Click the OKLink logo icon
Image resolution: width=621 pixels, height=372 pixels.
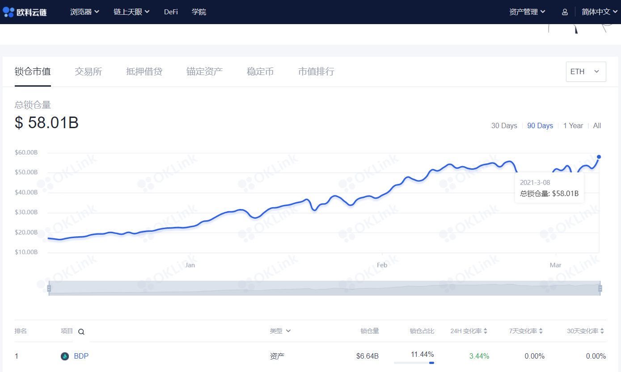coord(8,12)
